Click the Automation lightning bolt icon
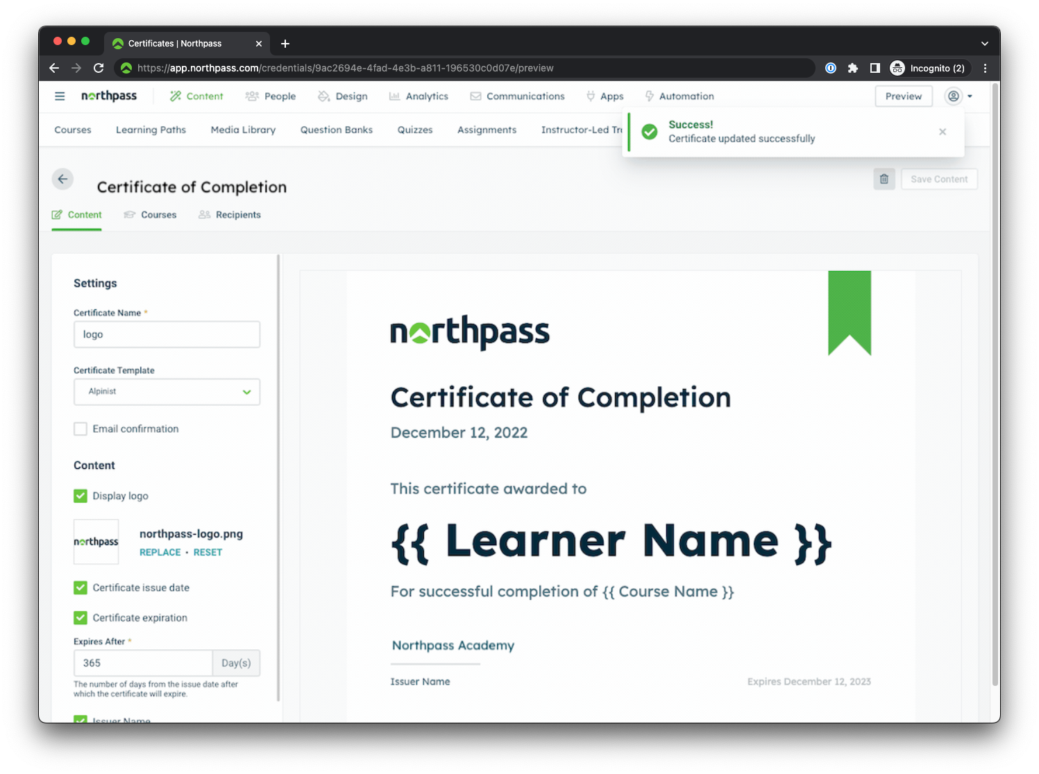 point(648,96)
